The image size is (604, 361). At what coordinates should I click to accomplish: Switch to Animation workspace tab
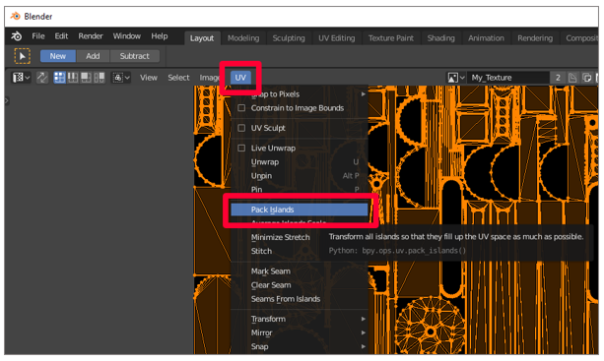point(486,38)
